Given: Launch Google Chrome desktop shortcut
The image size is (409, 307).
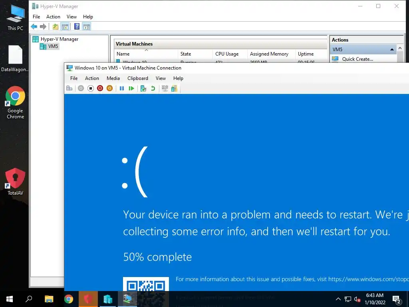Looking at the screenshot, I should [15, 103].
